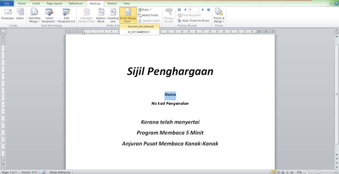
Task: Select Full Screen Reading view
Action: coord(278,172)
